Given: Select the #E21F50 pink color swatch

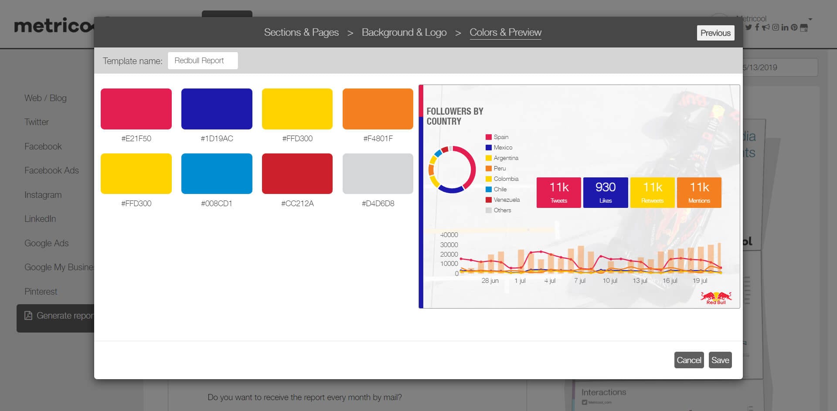Looking at the screenshot, I should tap(136, 109).
